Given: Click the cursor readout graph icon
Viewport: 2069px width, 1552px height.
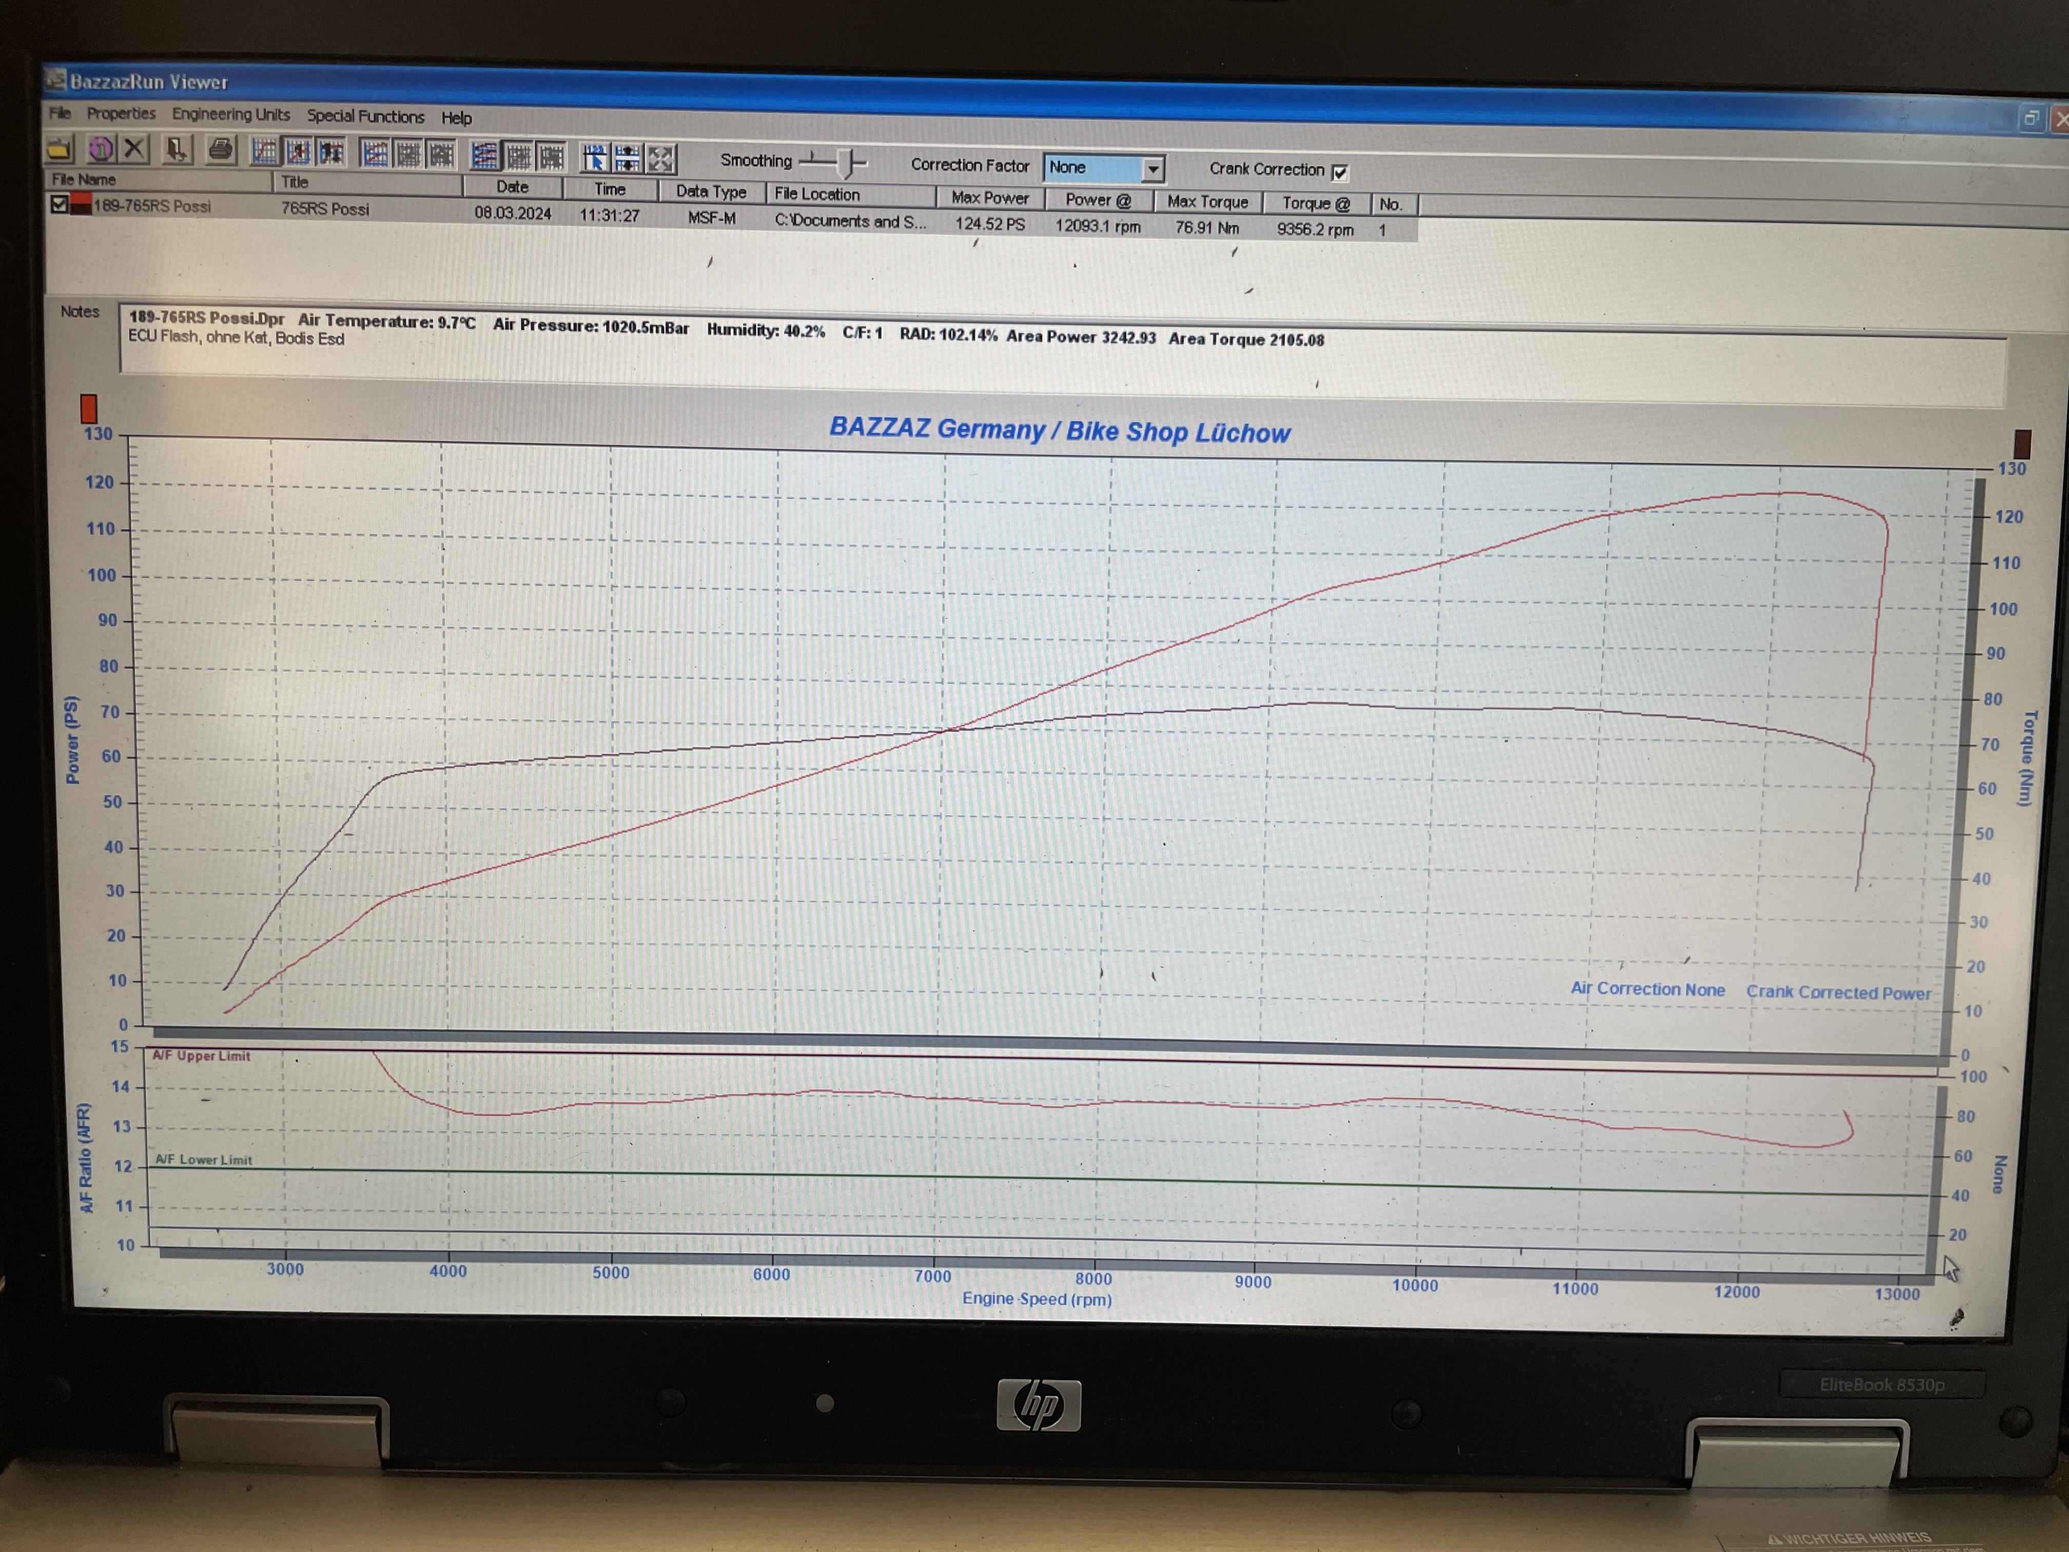Looking at the screenshot, I should click(595, 158).
